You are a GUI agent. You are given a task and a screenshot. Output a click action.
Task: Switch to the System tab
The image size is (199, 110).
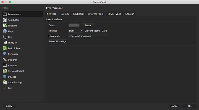click(x=64, y=14)
